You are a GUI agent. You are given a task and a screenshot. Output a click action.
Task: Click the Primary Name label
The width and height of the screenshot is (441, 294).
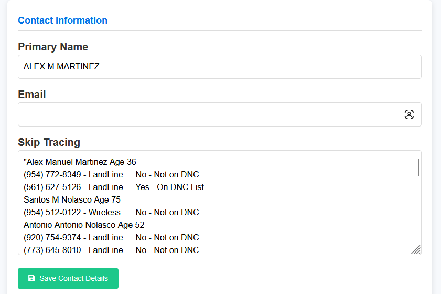[x=53, y=47]
